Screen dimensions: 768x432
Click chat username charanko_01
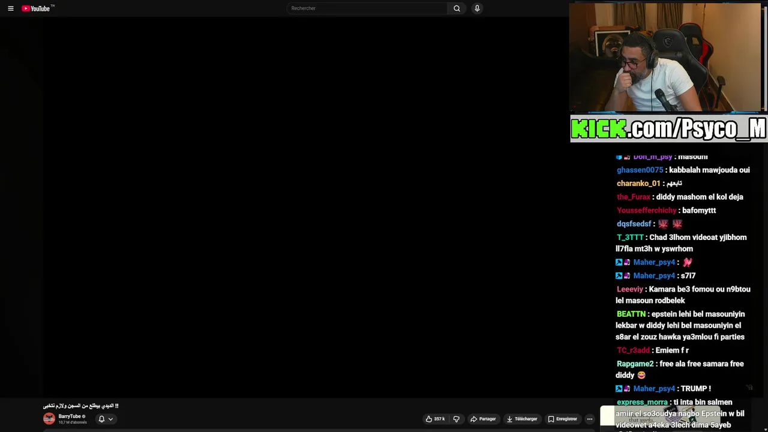pyautogui.click(x=638, y=184)
